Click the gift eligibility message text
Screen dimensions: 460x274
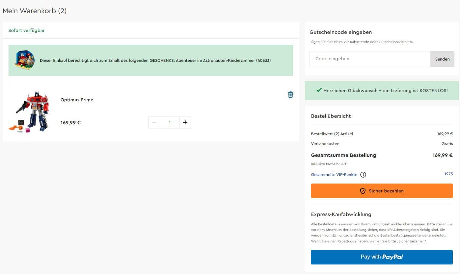coord(155,61)
